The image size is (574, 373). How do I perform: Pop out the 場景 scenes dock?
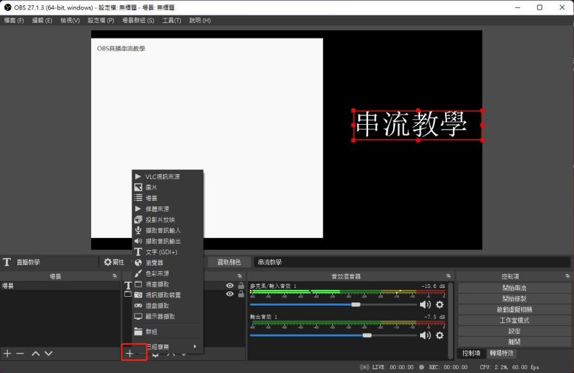click(115, 276)
